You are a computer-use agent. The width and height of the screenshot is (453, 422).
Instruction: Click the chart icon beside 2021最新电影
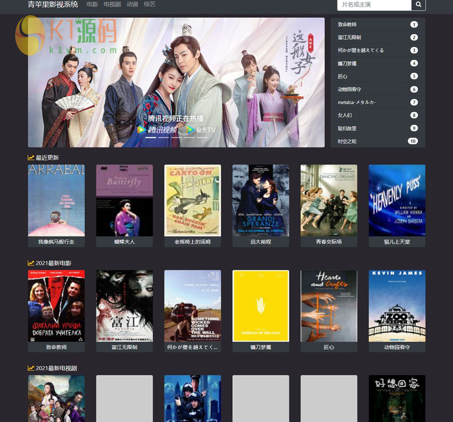(31, 263)
